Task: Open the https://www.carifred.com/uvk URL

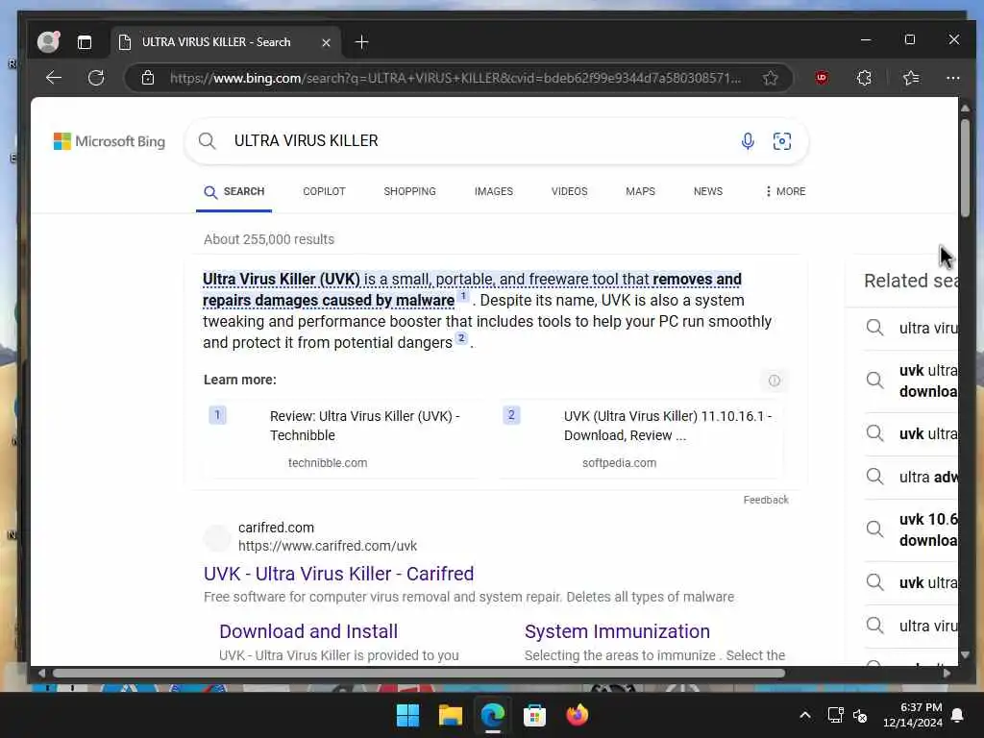Action: [328, 546]
